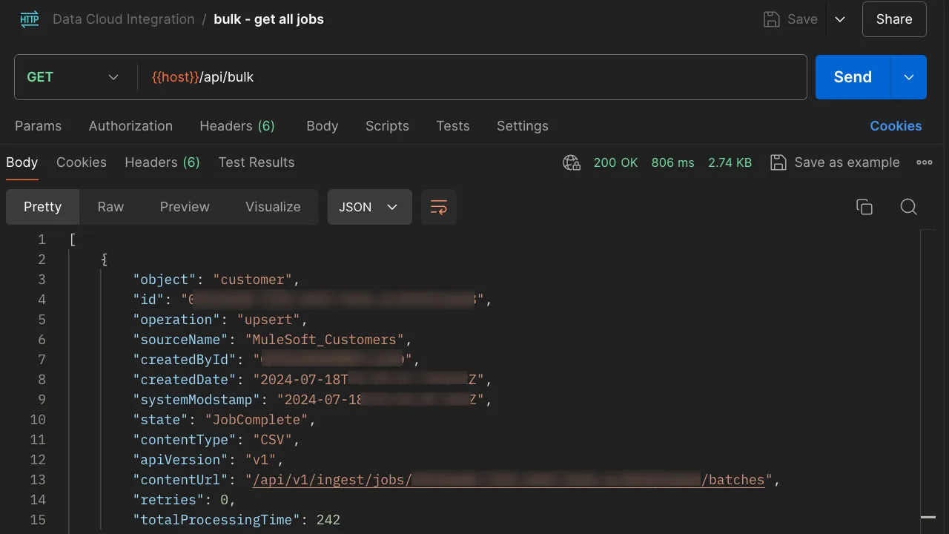Go to the Tests tab

click(453, 126)
